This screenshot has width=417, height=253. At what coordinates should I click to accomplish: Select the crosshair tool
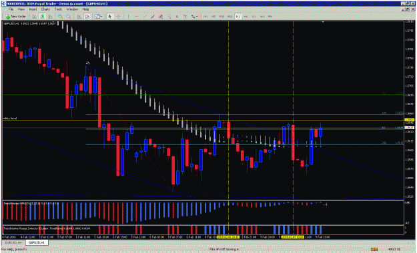pyautogui.click(x=118, y=17)
